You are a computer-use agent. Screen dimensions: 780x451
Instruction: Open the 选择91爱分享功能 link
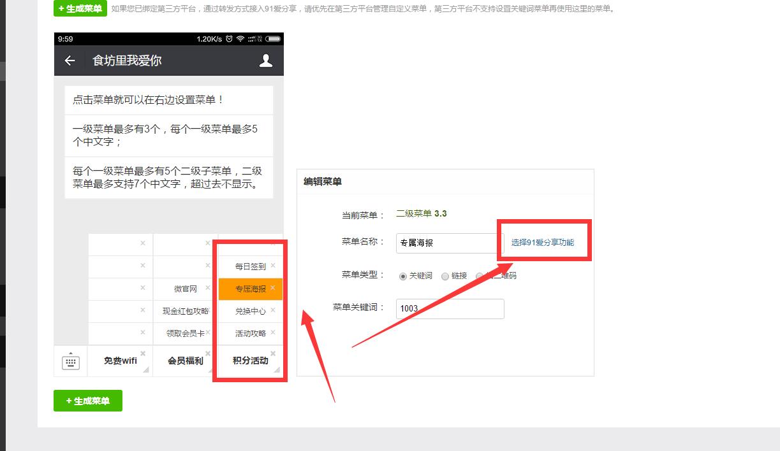(x=542, y=243)
